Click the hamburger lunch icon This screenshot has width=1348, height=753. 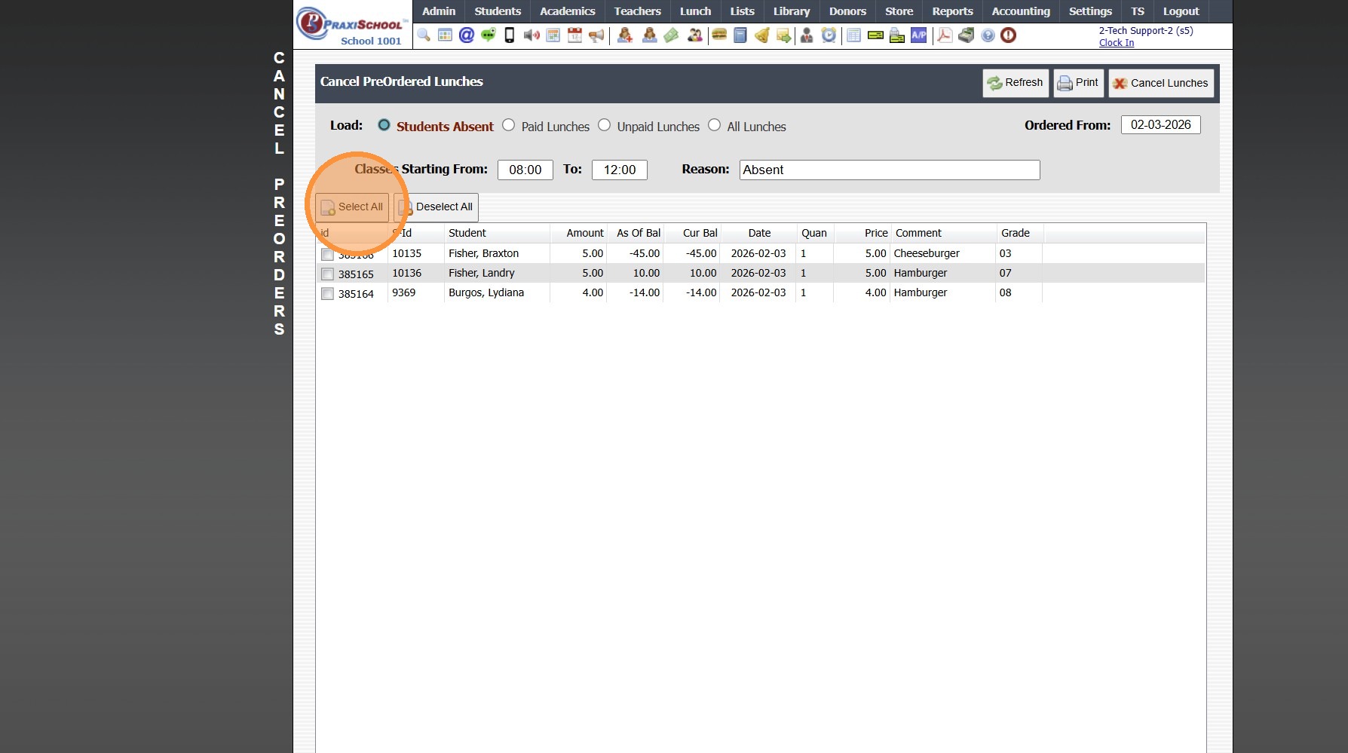coord(719,35)
